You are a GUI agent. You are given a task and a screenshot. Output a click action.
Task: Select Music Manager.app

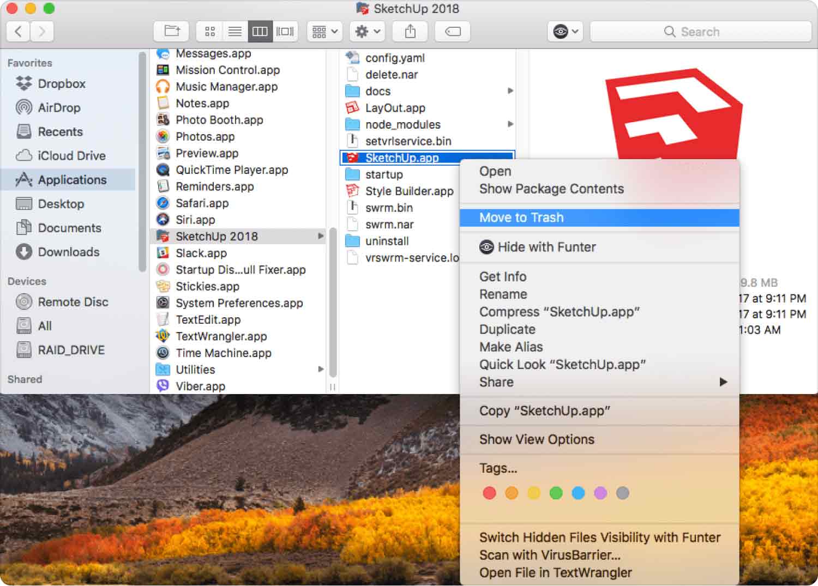click(226, 87)
